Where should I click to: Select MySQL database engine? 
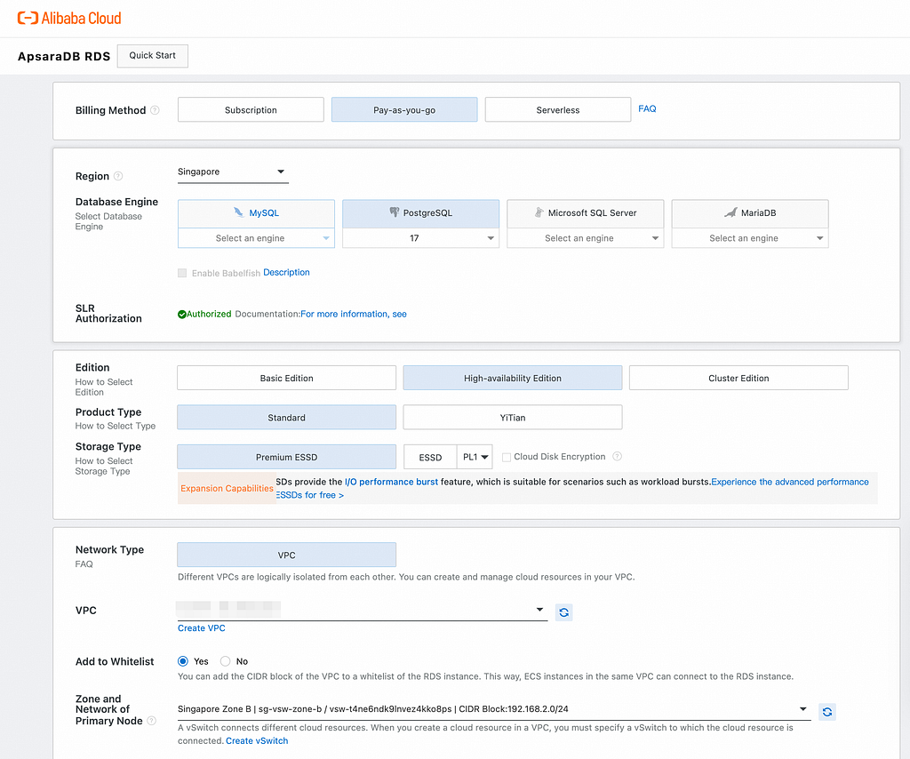point(256,213)
